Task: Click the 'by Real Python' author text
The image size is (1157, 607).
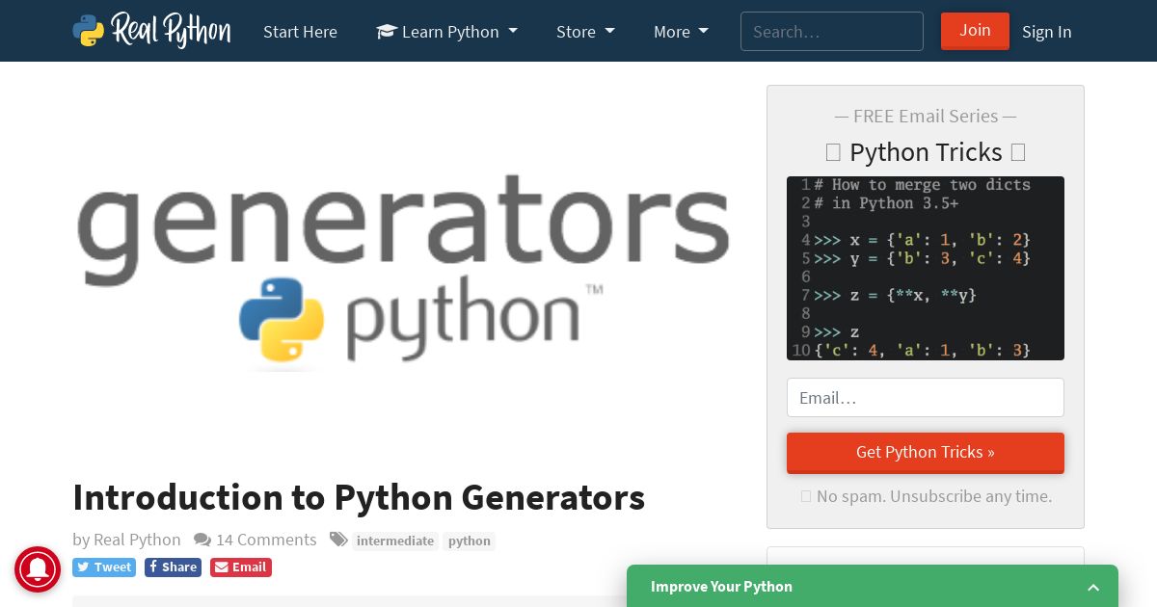Action: pyautogui.click(x=126, y=540)
